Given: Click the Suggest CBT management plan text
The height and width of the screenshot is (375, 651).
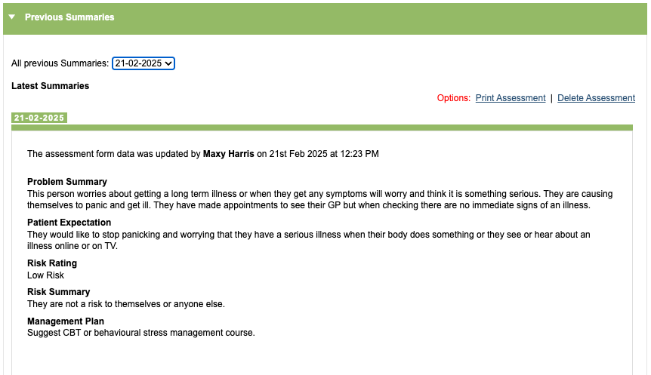Looking at the screenshot, I should pyautogui.click(x=141, y=333).
